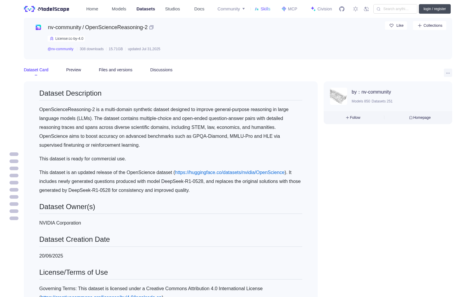Navigate to Models
Viewport: 476px width, 297px height.
click(x=119, y=9)
